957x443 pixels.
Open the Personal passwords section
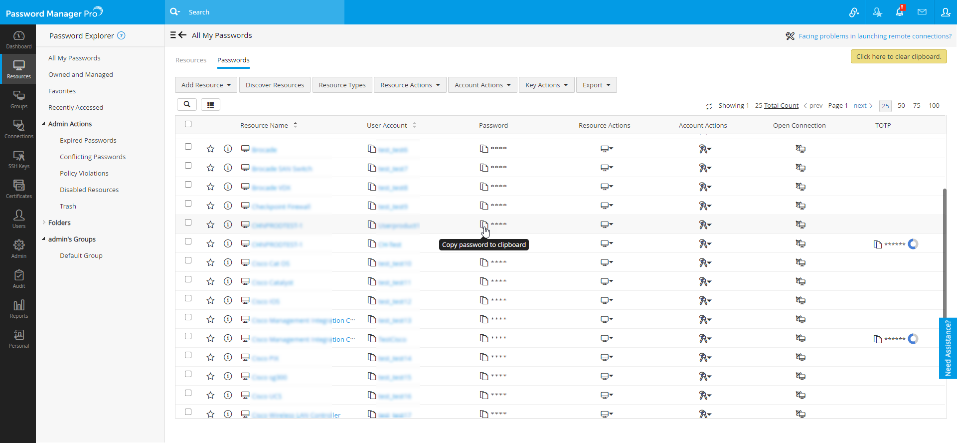pos(18,339)
